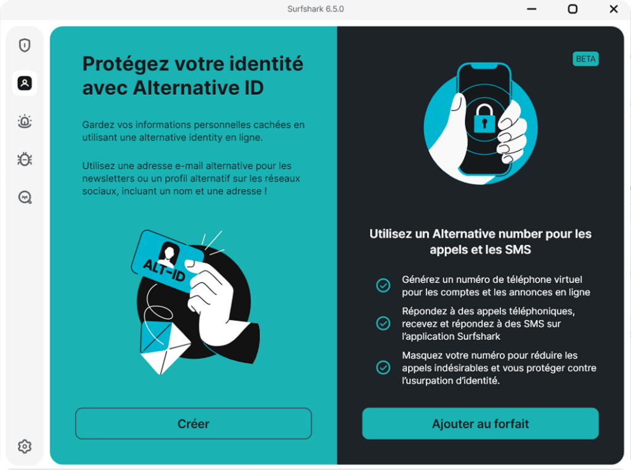Image resolution: width=631 pixels, height=470 pixels.
Task: Open the VPN shield section in sidebar
Action: click(x=25, y=45)
